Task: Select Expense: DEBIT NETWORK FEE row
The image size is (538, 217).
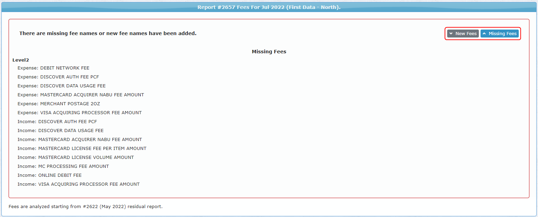Action: pos(53,68)
